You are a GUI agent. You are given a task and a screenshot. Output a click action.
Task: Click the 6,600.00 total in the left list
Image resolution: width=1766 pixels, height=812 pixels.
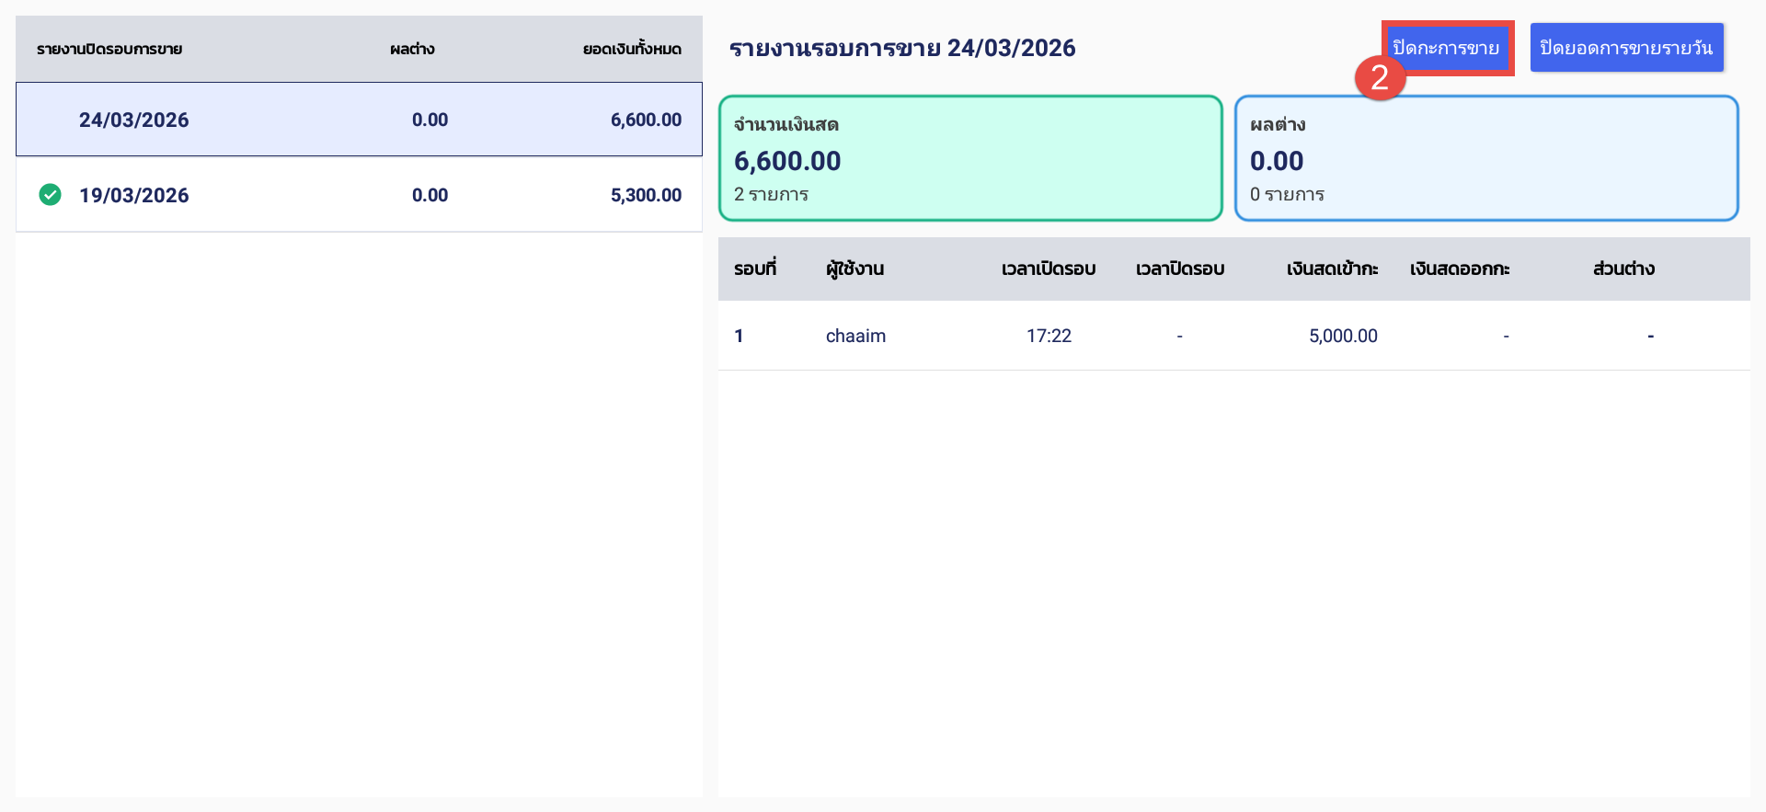(646, 120)
